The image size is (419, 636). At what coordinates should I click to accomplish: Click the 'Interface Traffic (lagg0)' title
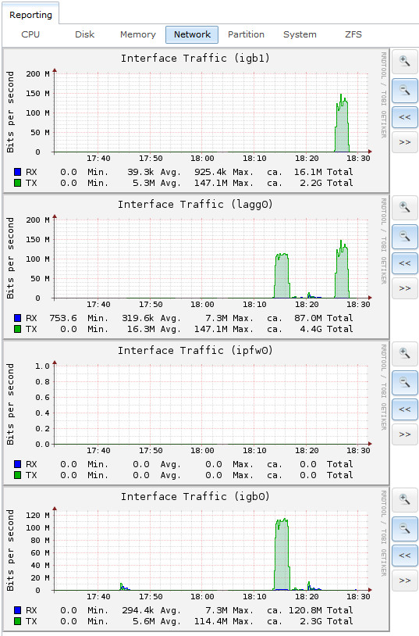(x=195, y=205)
